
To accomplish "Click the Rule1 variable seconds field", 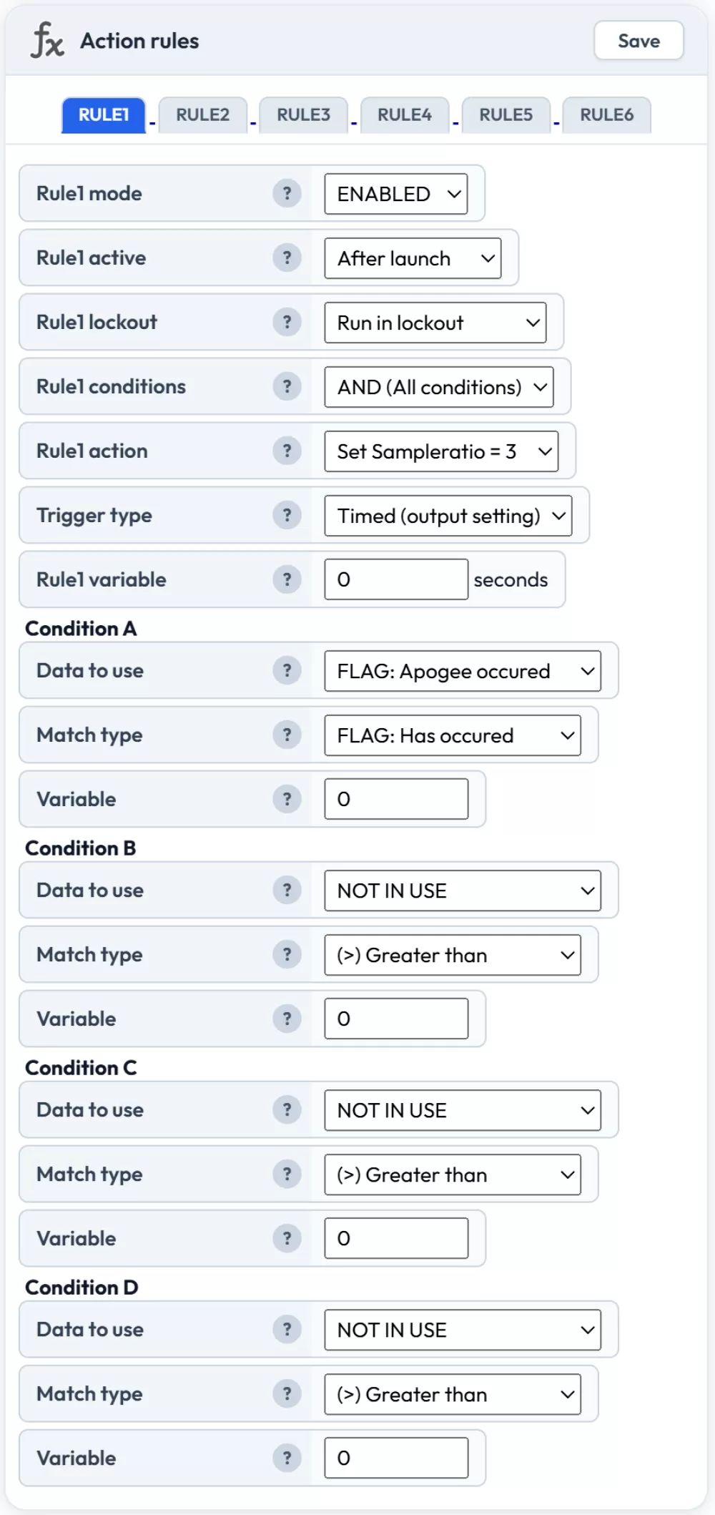I will (x=396, y=579).
